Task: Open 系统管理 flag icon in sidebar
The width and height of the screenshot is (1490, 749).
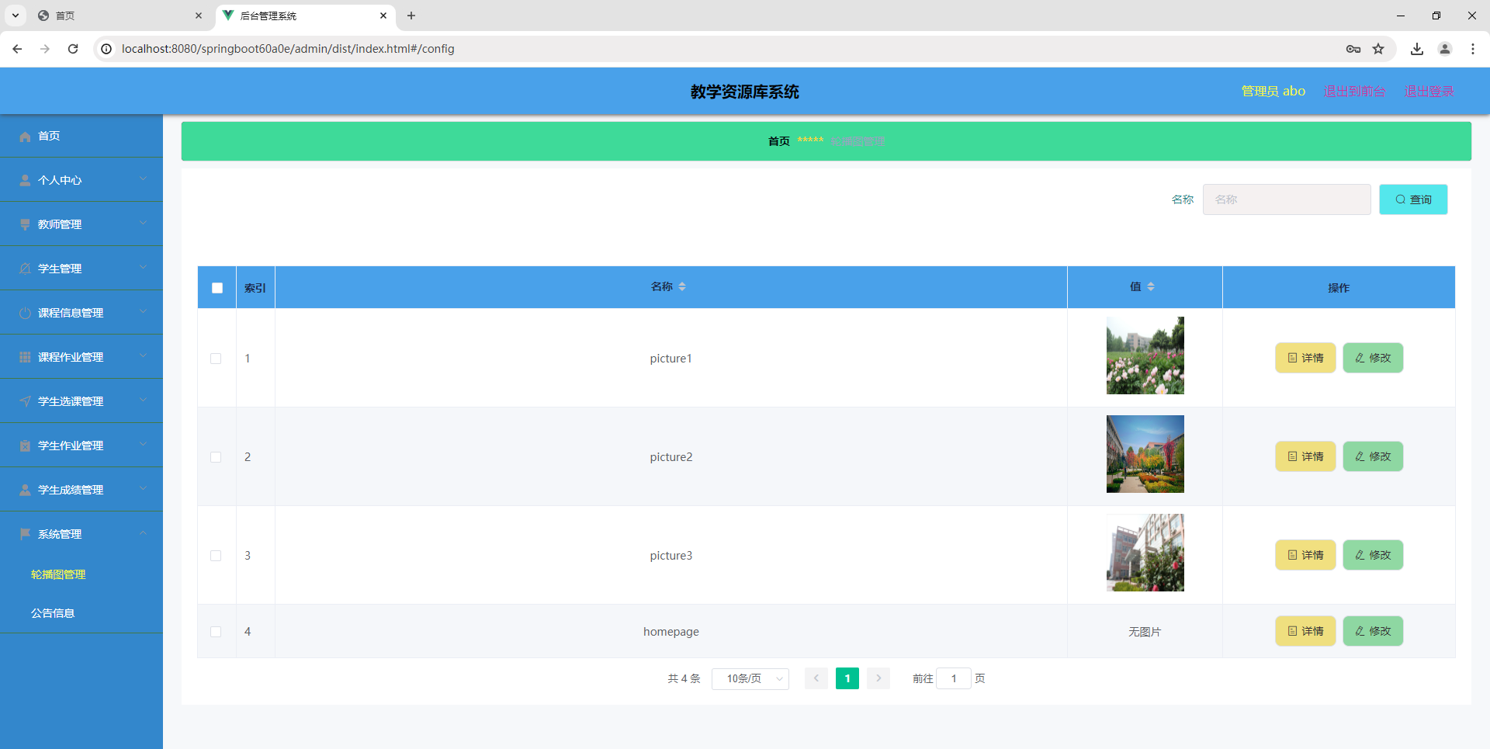Action: [25, 533]
